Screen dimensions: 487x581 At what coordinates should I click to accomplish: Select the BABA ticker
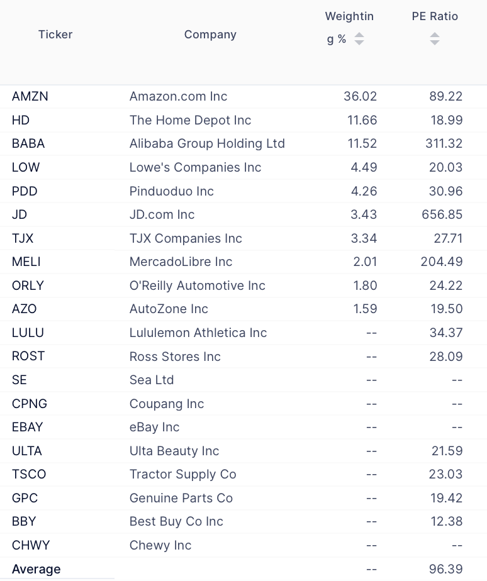(28, 144)
